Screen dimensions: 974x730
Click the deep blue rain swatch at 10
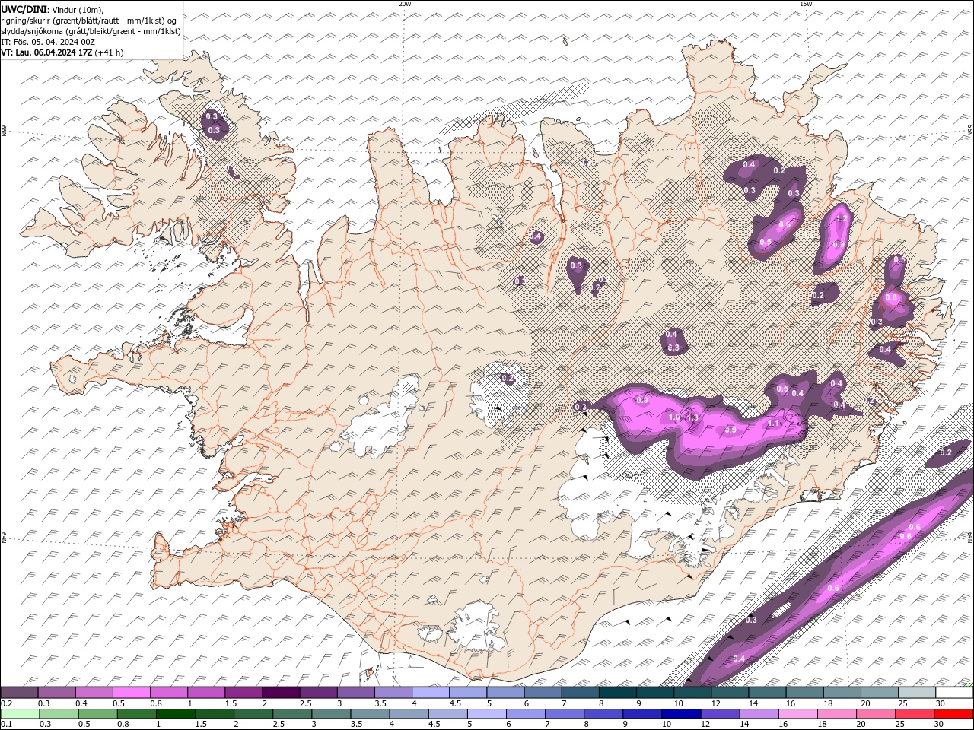click(x=680, y=714)
